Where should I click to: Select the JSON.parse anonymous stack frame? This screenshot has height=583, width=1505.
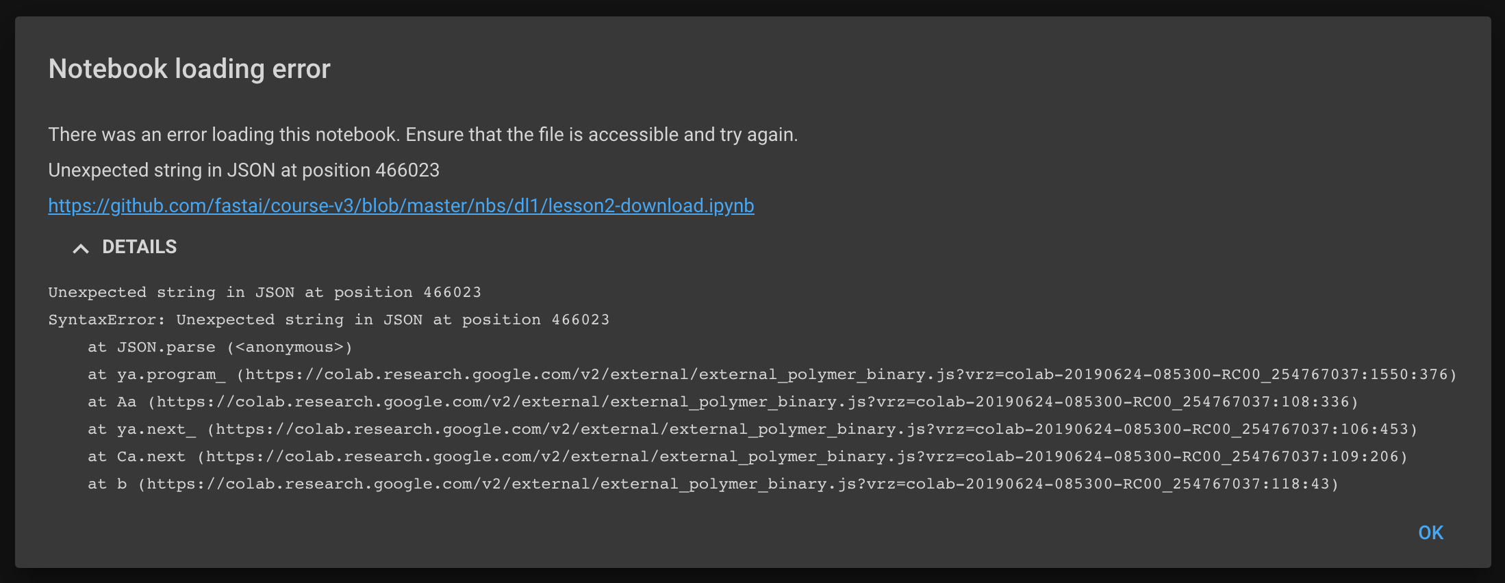click(220, 347)
